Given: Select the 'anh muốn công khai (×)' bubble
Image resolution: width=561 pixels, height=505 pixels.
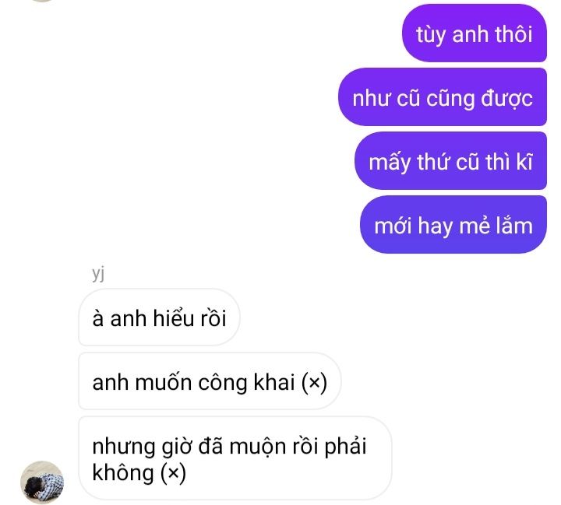Looking at the screenshot, I should click(x=210, y=381).
